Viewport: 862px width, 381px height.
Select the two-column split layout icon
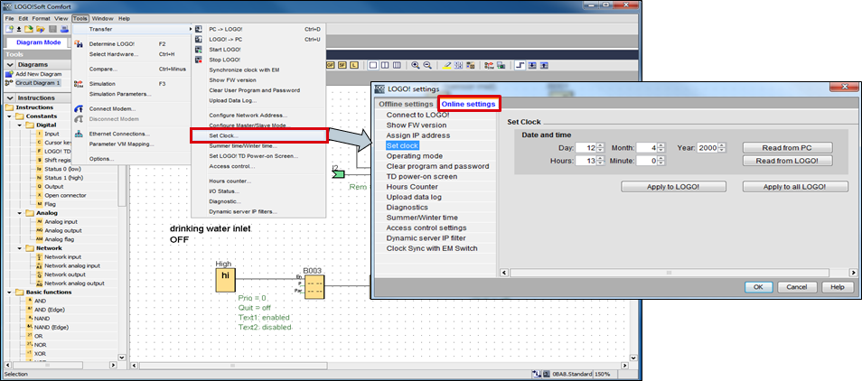pos(385,65)
